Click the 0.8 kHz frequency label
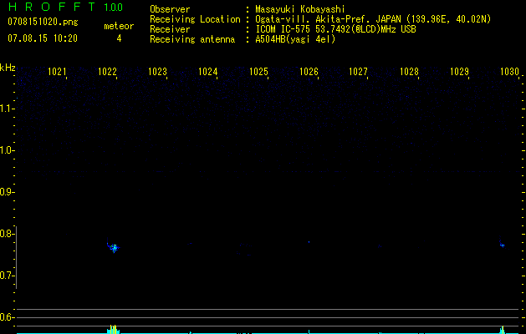This screenshot has width=526, height=334. coord(6,234)
